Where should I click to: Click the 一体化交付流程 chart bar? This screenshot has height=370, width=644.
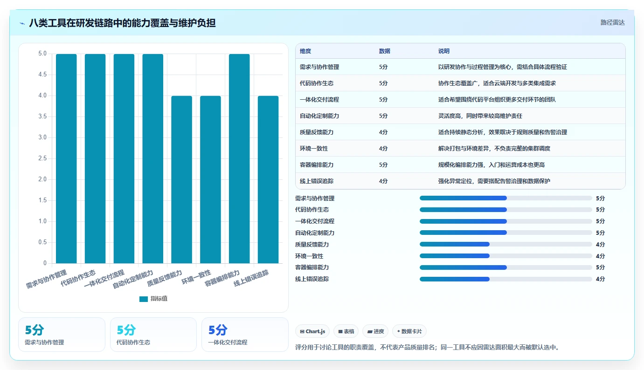[x=124, y=158]
